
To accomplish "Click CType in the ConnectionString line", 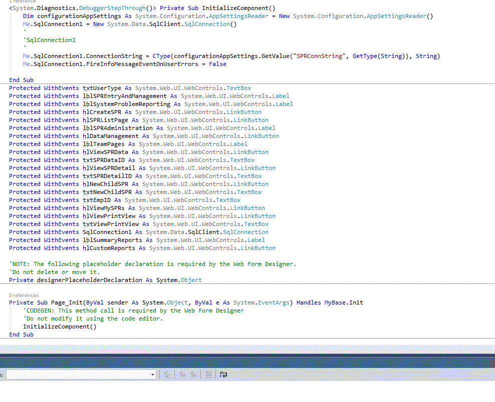I will [161, 56].
